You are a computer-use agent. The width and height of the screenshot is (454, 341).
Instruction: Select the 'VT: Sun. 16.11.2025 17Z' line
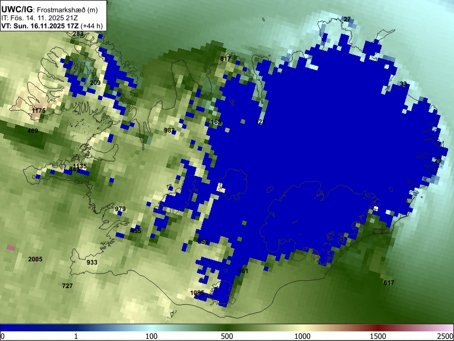tap(40, 26)
